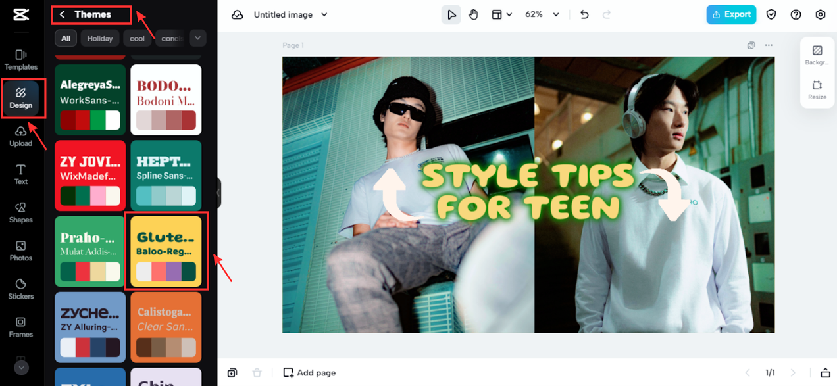Apply the Calistoga Clear Sans theme

pos(166,327)
